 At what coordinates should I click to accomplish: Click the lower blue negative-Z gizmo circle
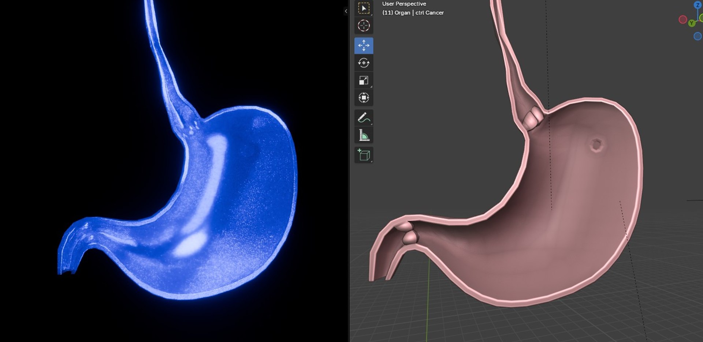tap(698, 36)
